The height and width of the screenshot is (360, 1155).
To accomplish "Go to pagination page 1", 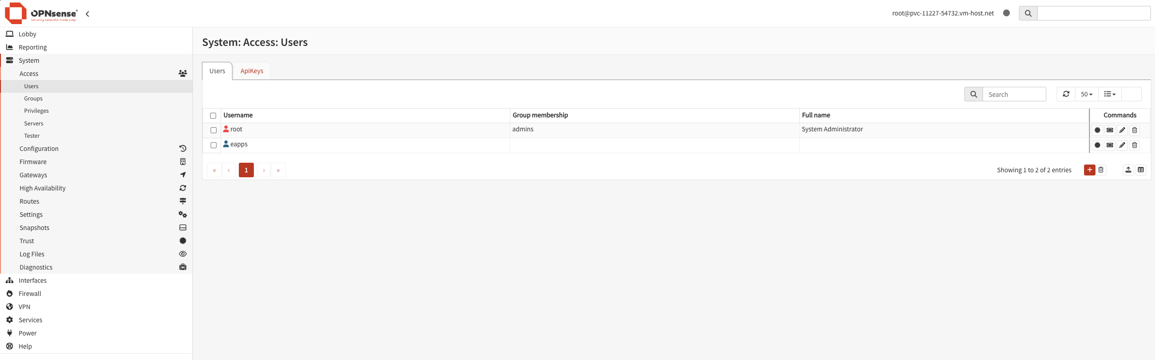I will 246,170.
